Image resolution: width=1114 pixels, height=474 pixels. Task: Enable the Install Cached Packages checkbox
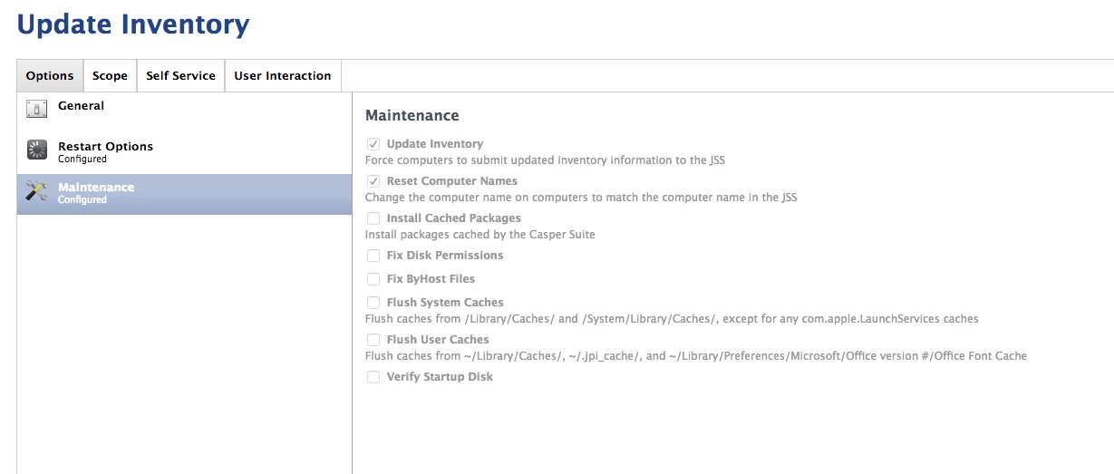[x=373, y=218]
